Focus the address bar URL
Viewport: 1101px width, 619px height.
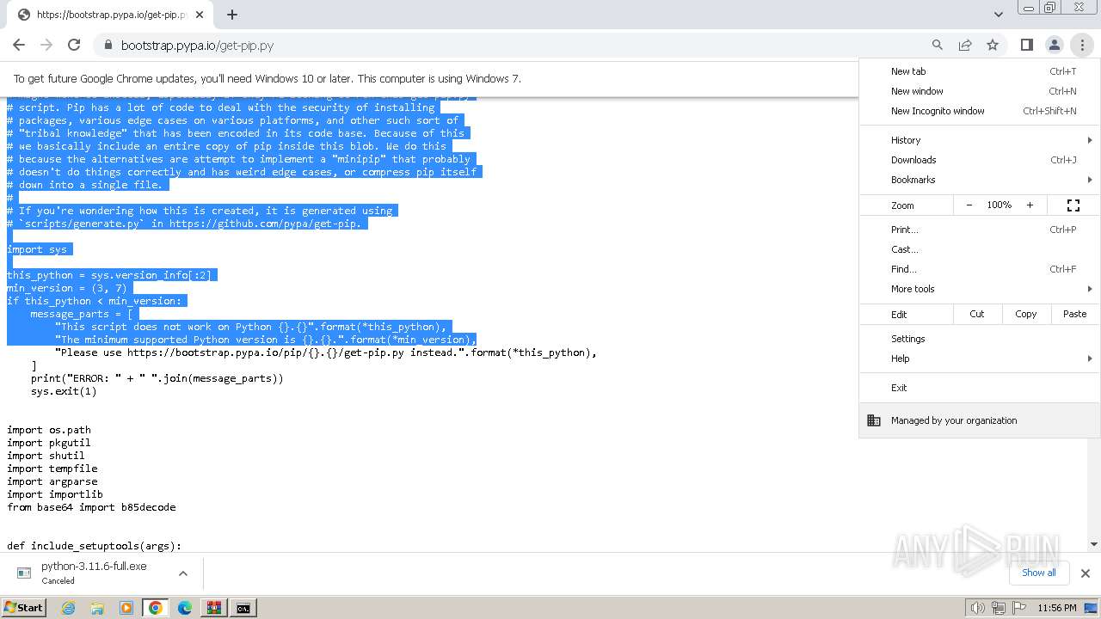[198, 45]
